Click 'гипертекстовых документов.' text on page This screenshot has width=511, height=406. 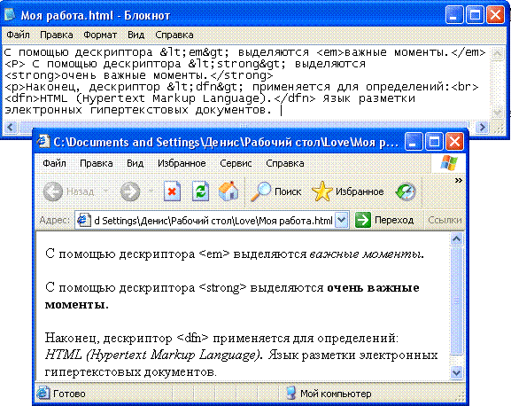pos(130,371)
